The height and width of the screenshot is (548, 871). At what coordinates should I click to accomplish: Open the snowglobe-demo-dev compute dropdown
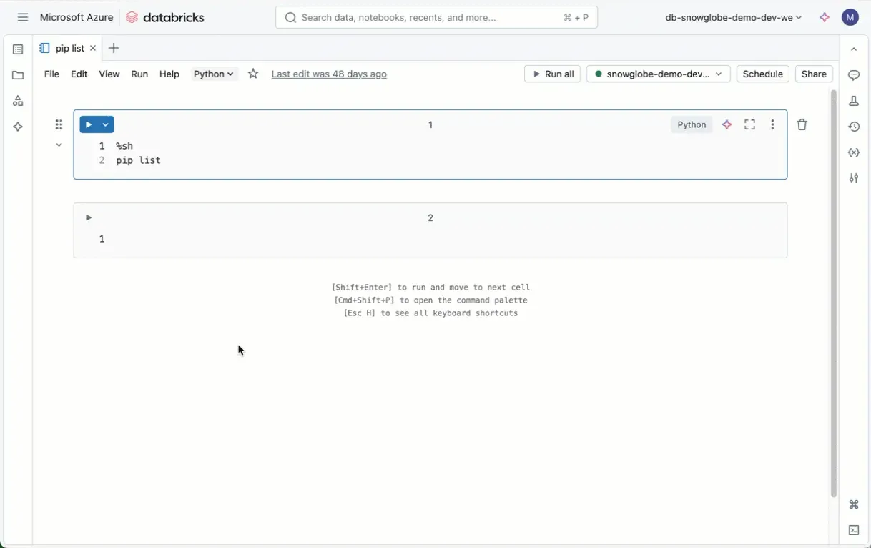tap(658, 74)
